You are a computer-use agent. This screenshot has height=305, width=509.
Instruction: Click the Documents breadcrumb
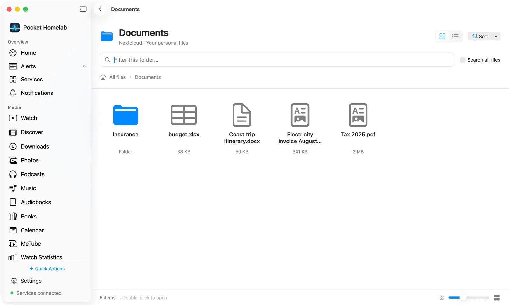pos(148,77)
